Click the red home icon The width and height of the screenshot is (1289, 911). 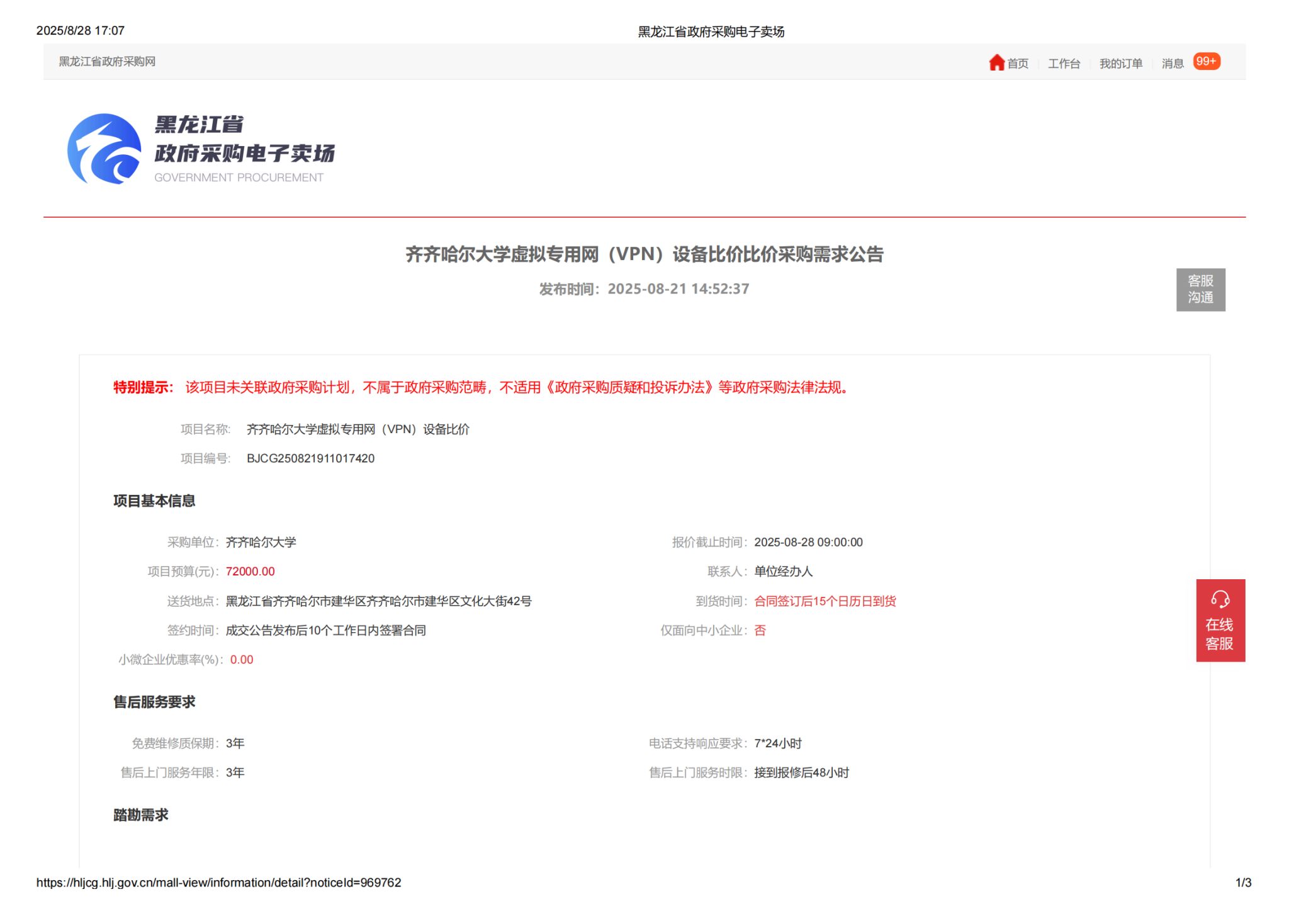pos(996,62)
